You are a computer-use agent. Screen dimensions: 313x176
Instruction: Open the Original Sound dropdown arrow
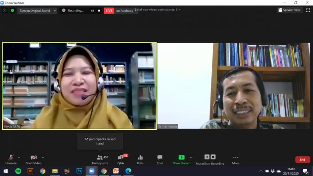55,11
